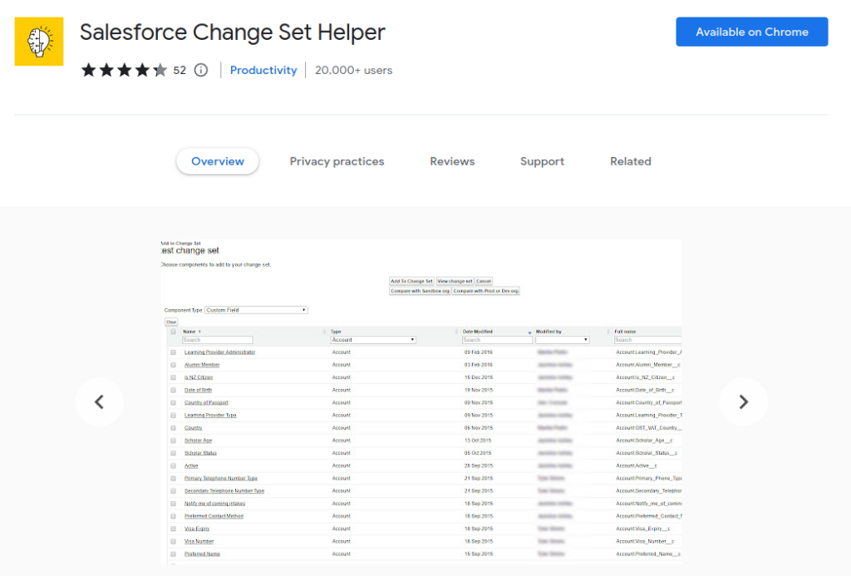Open the Type column Account dropdown
This screenshot has width=851, height=576.
(x=373, y=339)
